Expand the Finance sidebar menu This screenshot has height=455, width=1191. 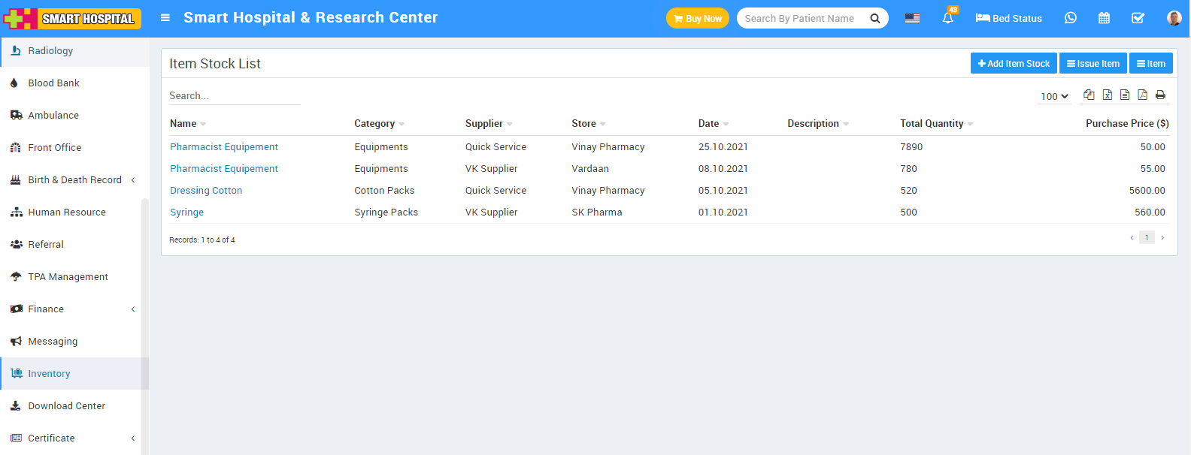point(74,309)
